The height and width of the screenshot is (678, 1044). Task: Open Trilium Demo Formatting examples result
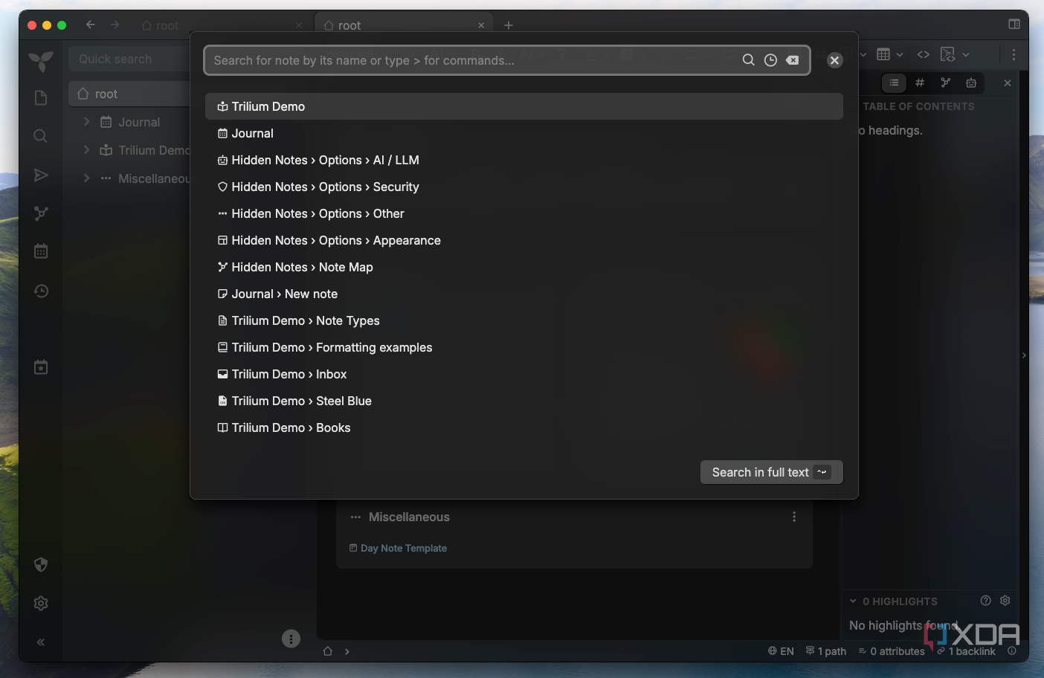[x=523, y=347]
